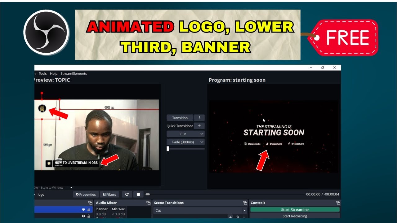Hide the highlighted blue source via eye icon

coord(83,210)
